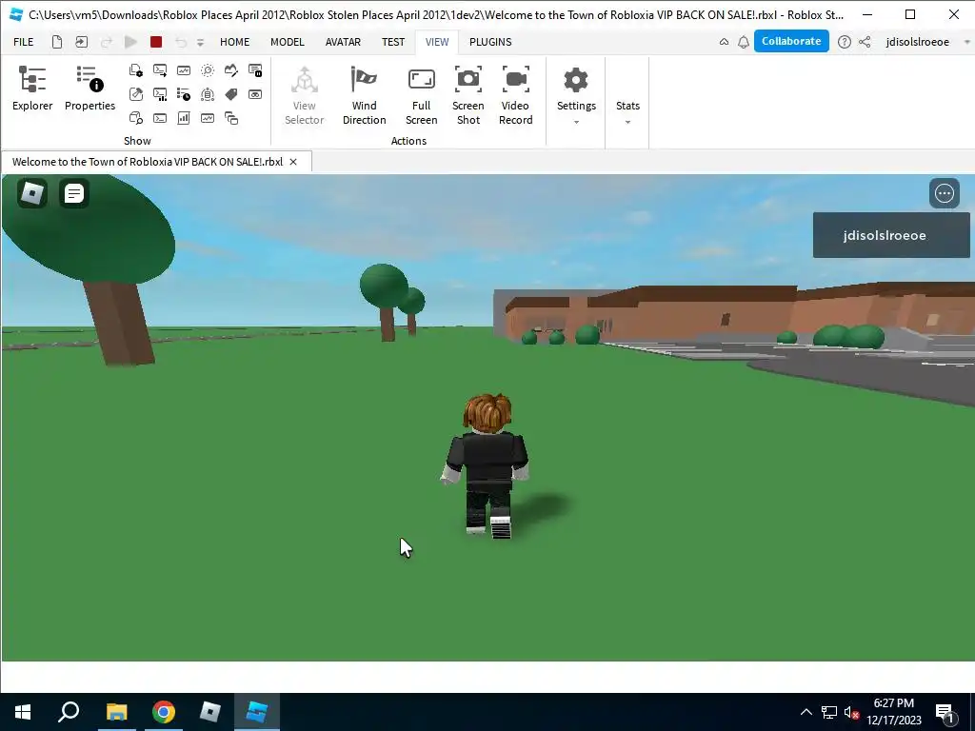Image resolution: width=975 pixels, height=731 pixels.
Task: Switch to the AVATAR tab
Action: click(x=343, y=42)
